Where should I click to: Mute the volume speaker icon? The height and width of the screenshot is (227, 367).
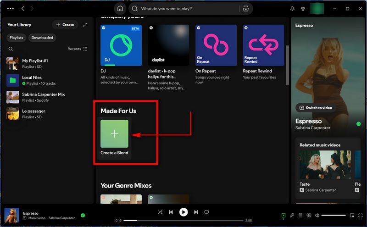[317, 215]
